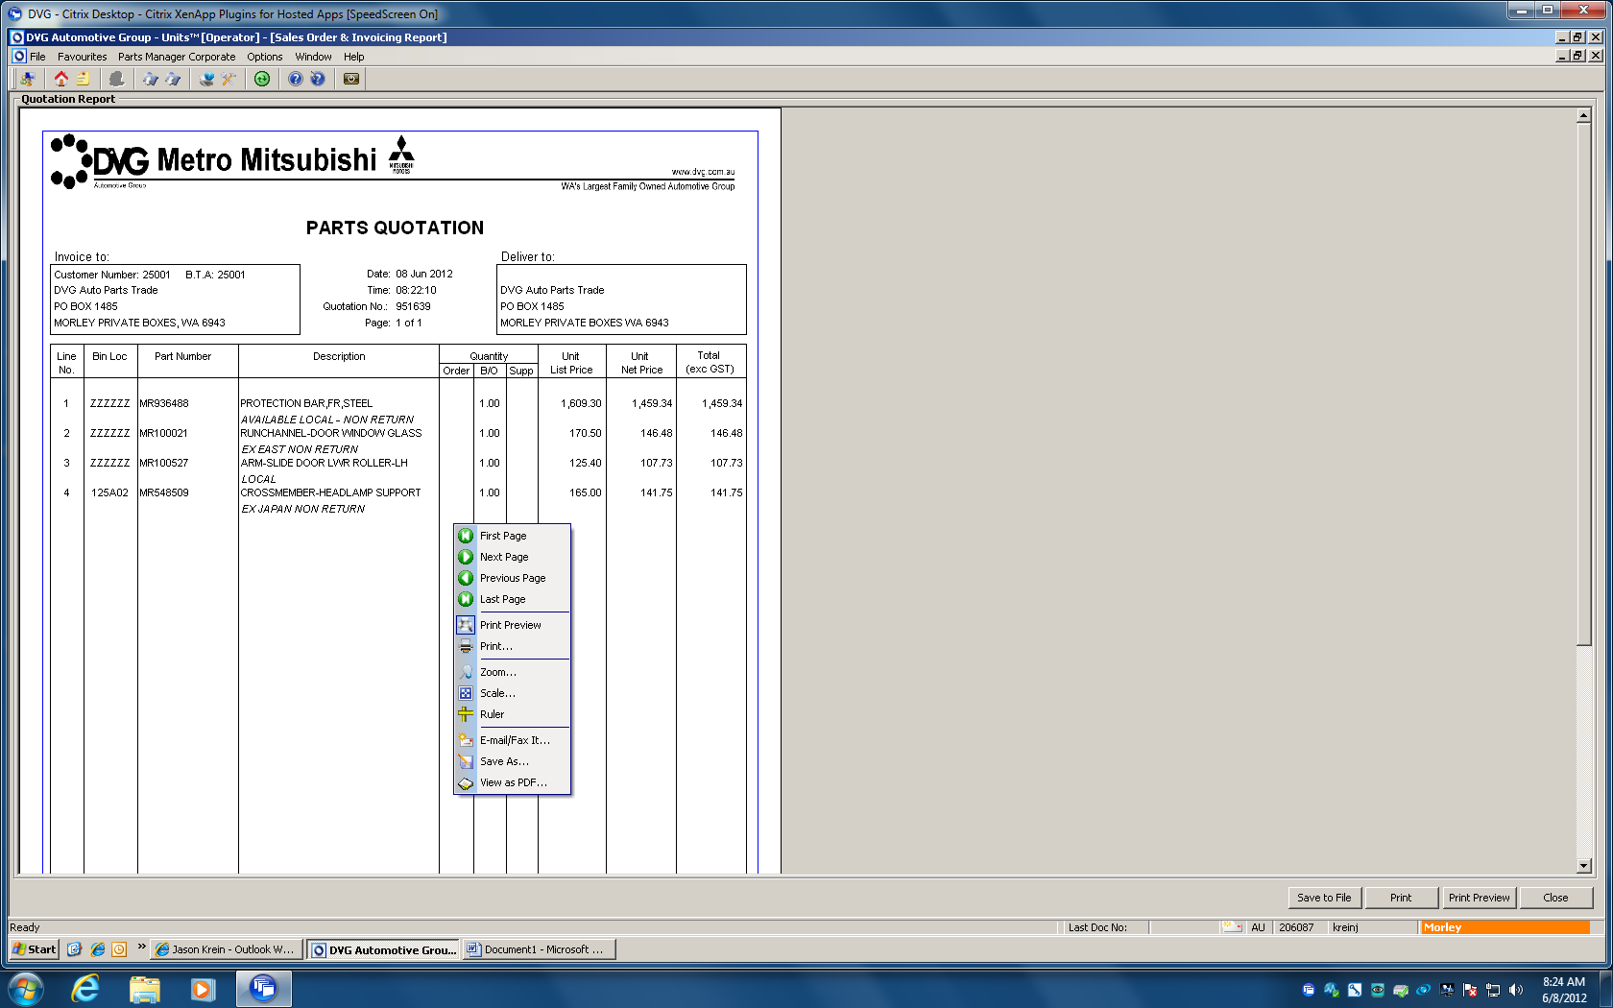Click the quotation number 951639

coord(413,306)
